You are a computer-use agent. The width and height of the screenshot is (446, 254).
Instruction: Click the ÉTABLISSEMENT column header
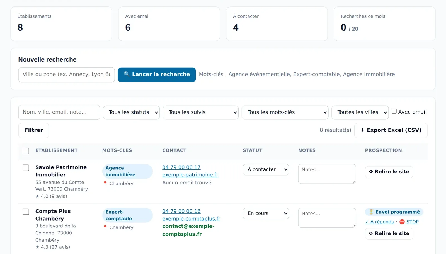coord(57,150)
